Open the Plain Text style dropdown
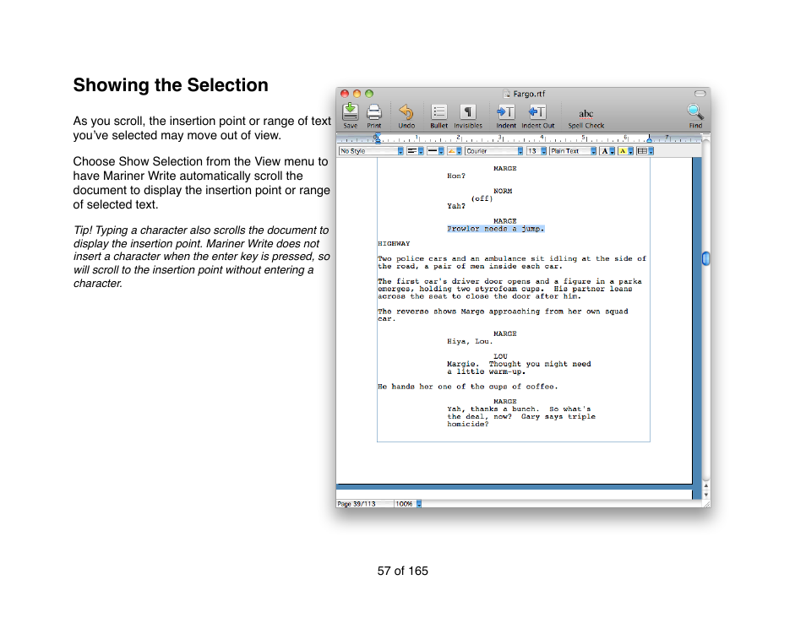The image size is (806, 623). 573,151
